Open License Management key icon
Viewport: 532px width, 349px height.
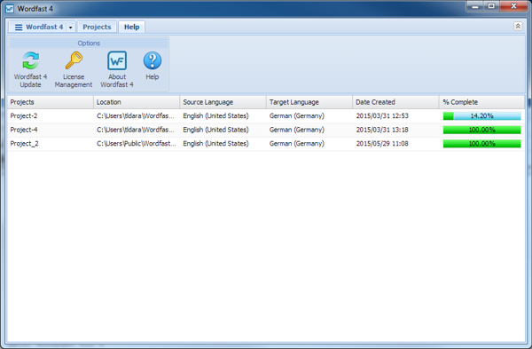pyautogui.click(x=74, y=60)
